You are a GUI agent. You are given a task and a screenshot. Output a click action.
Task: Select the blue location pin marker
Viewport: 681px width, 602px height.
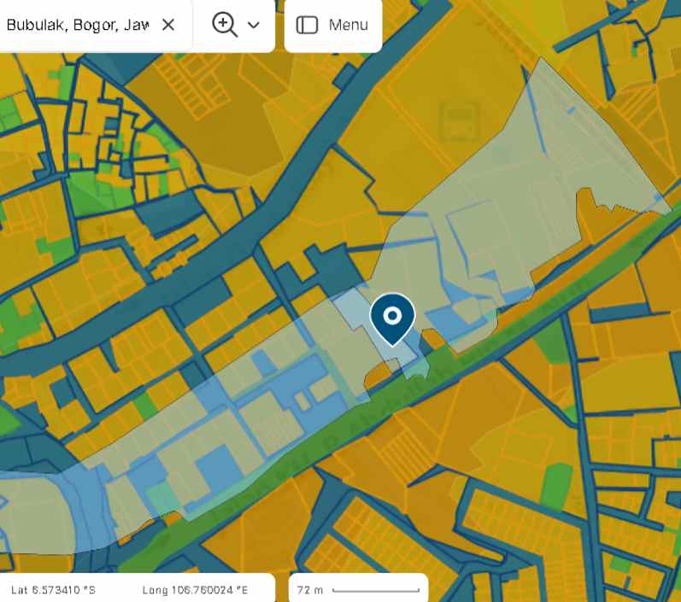click(392, 318)
